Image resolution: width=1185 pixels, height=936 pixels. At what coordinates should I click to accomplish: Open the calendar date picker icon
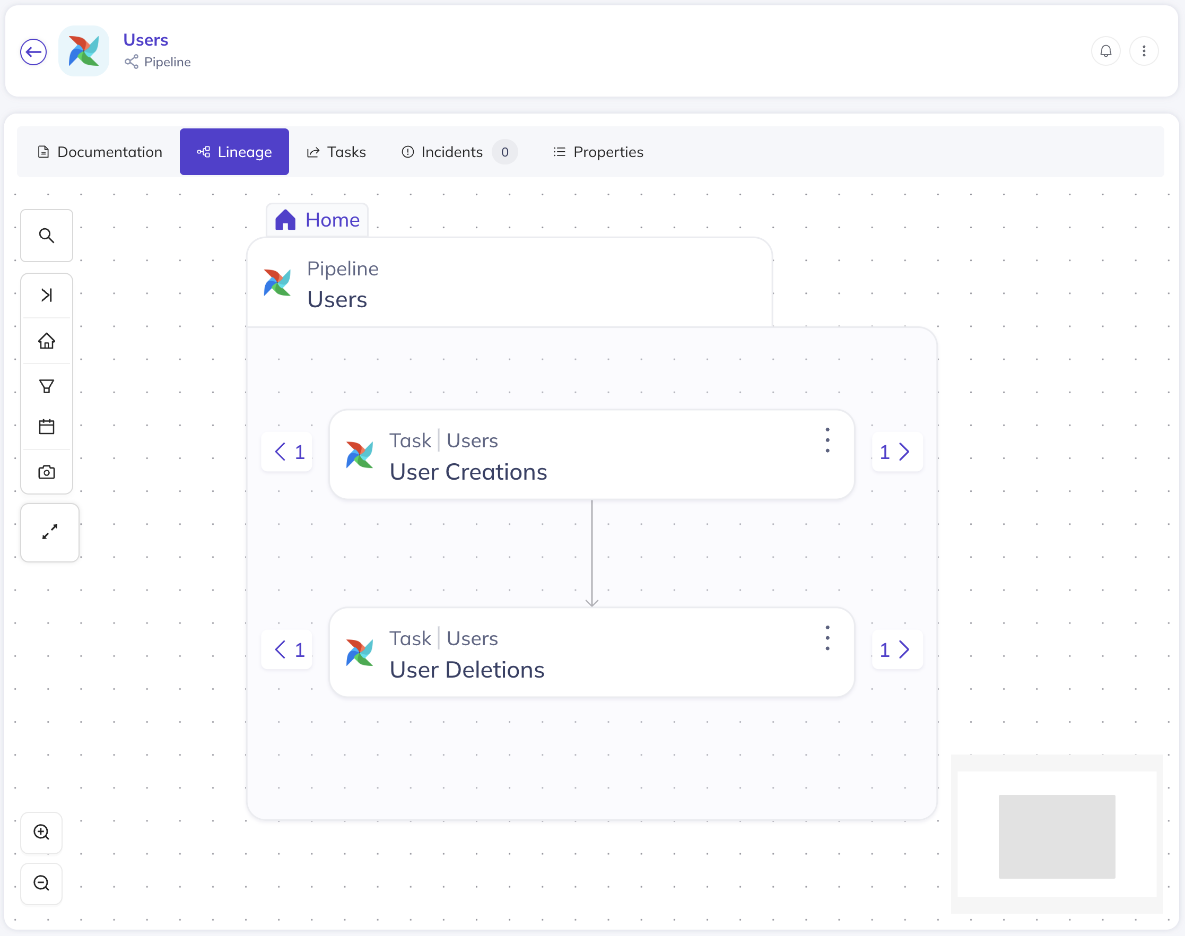[47, 427]
